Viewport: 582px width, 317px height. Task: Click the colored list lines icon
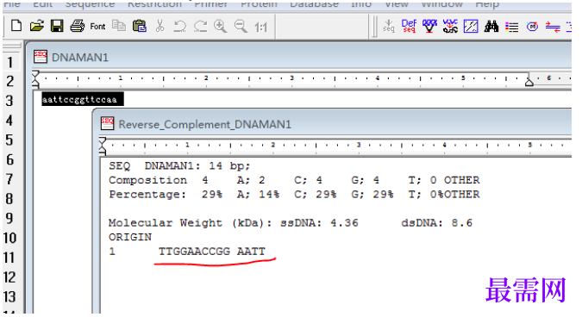(x=511, y=27)
